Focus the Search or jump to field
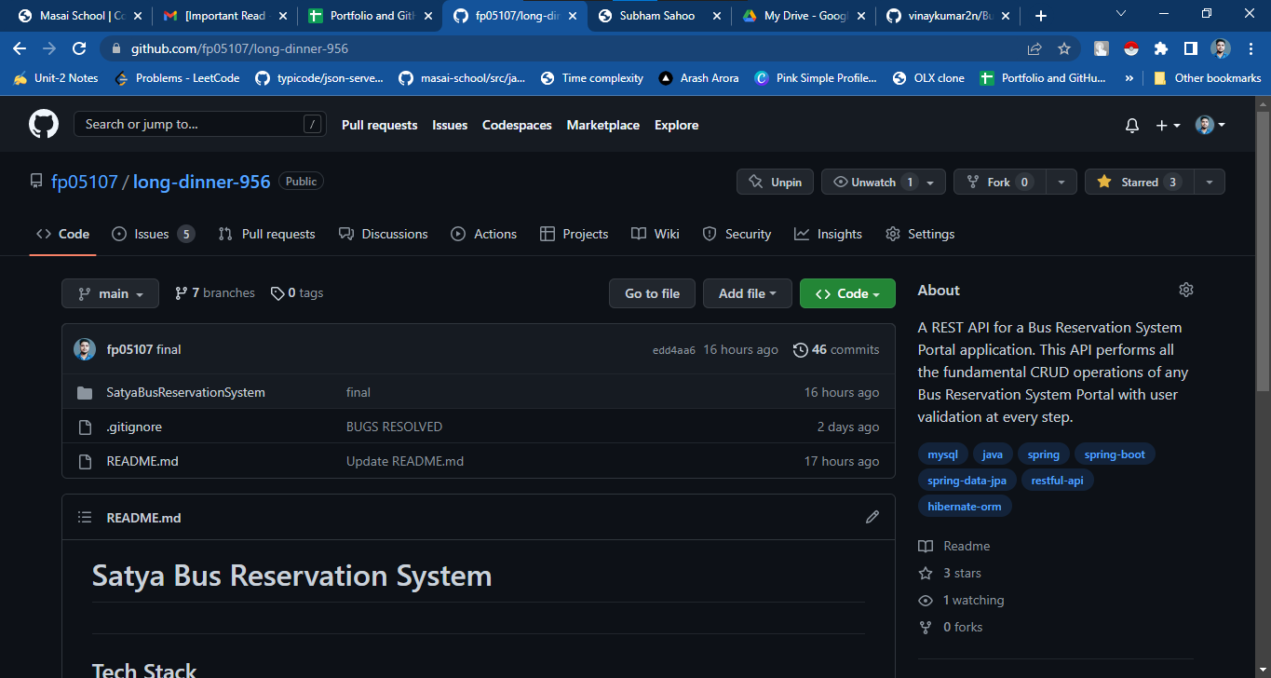The height and width of the screenshot is (678, 1271). [200, 124]
